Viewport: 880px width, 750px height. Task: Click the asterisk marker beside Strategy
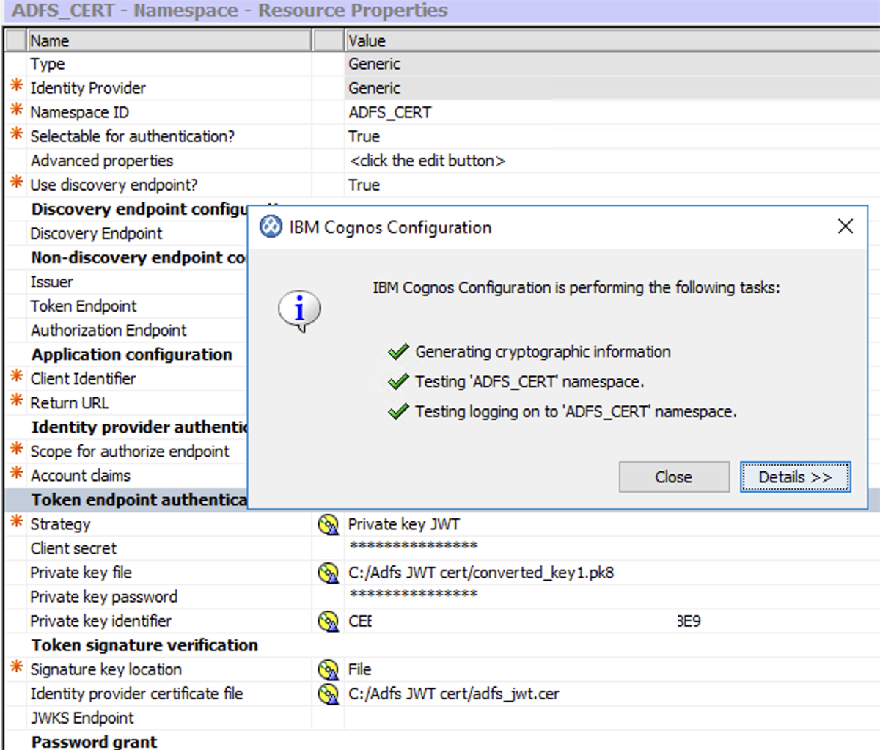pos(16,523)
